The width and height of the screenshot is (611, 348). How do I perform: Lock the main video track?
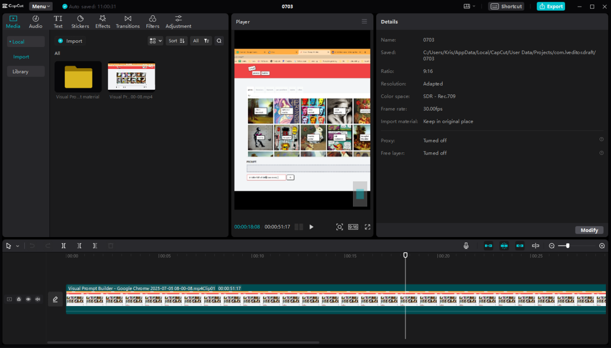coord(19,299)
